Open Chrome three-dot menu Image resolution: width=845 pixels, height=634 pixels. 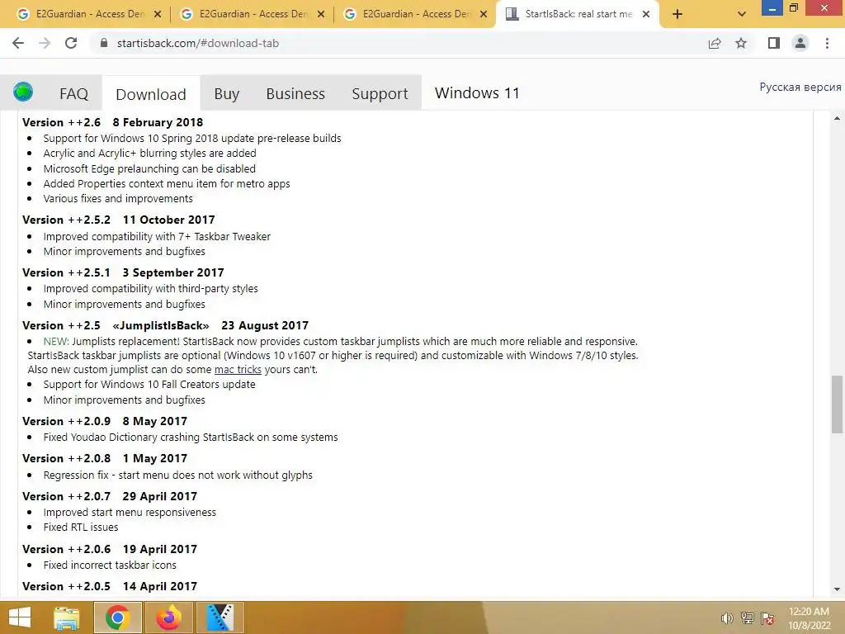827,43
